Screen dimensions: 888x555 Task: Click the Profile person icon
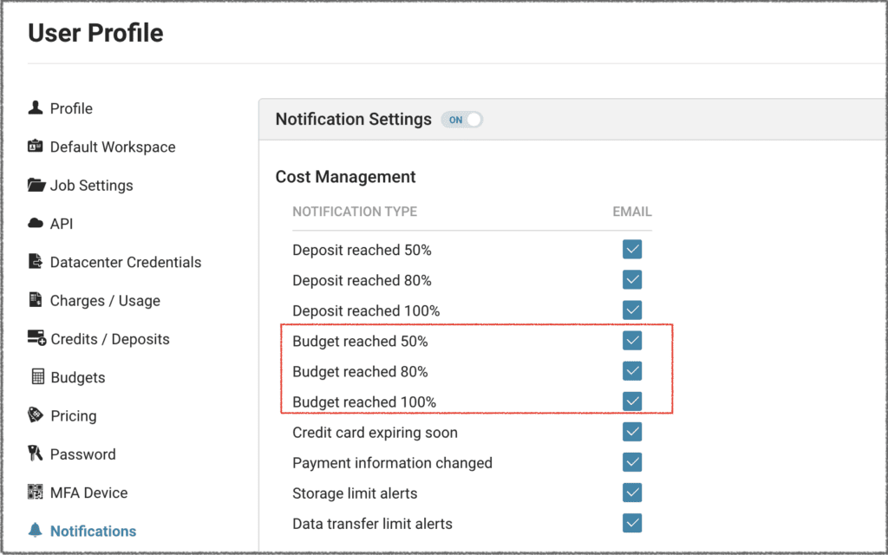[36, 108]
